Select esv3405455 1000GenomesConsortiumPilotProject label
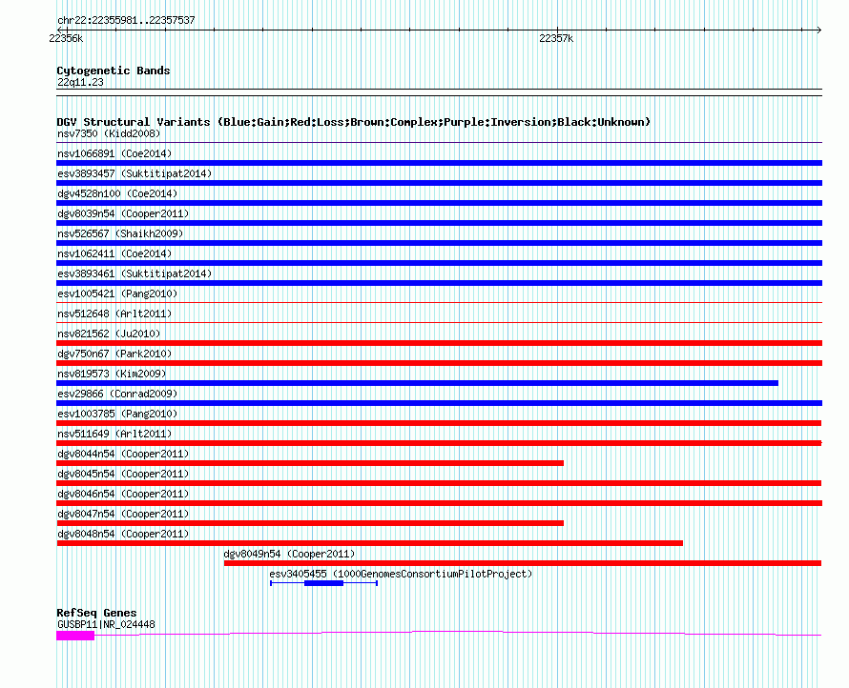 (x=402, y=574)
